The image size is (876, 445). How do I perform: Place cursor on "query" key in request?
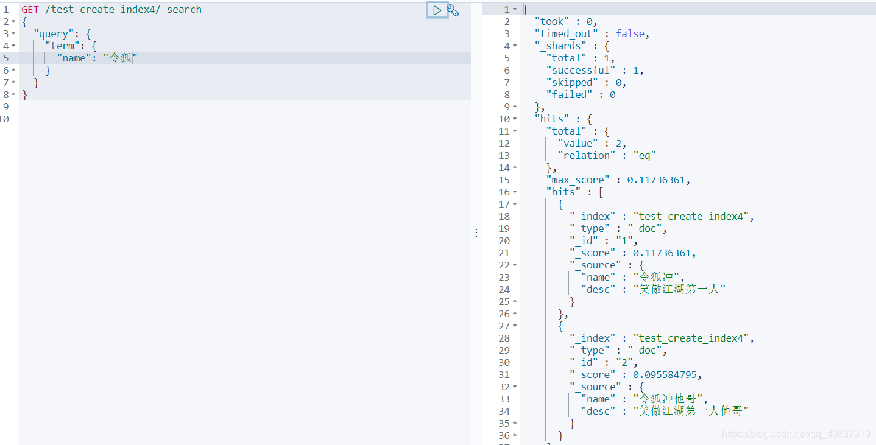[54, 34]
